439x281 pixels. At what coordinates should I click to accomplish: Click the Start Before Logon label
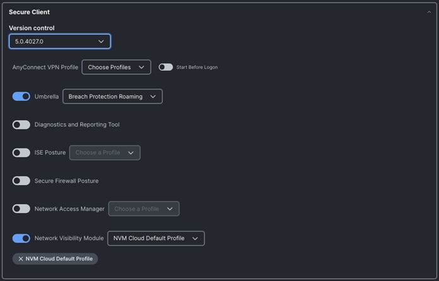pyautogui.click(x=197, y=67)
